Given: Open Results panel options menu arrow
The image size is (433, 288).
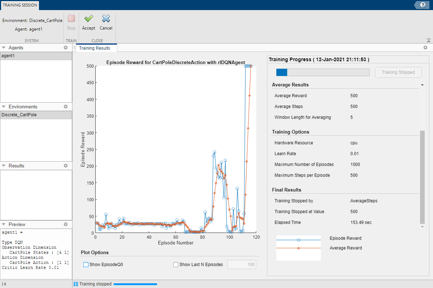Looking at the screenshot, I should (66, 166).
